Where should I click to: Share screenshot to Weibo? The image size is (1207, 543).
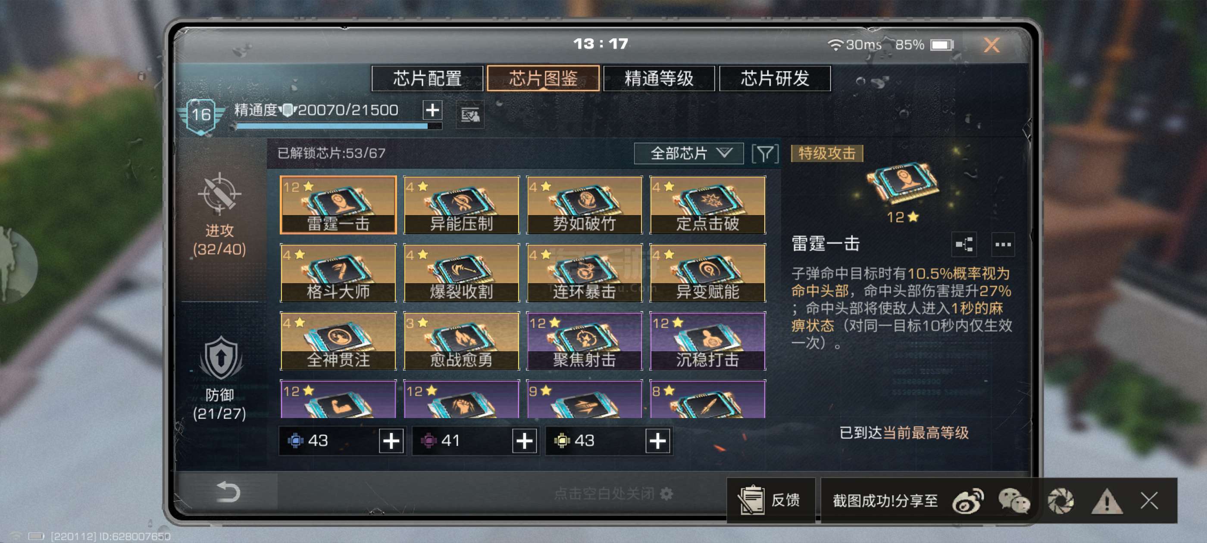[968, 501]
